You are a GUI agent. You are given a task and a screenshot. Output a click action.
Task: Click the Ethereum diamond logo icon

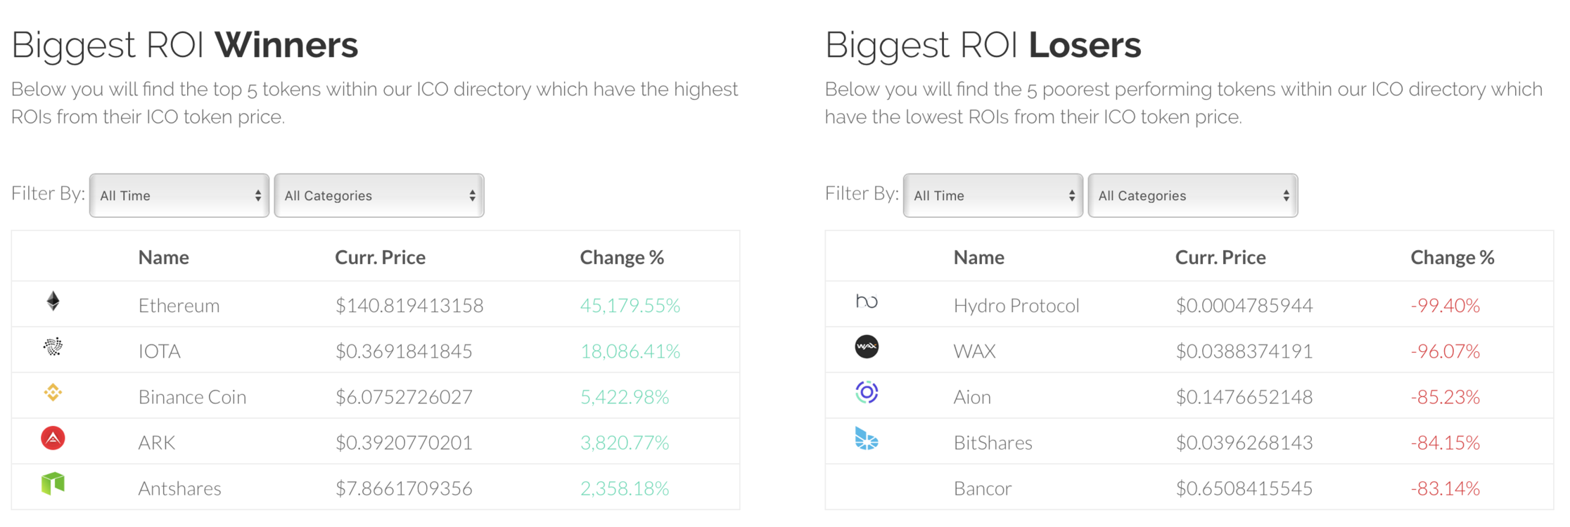point(53,301)
